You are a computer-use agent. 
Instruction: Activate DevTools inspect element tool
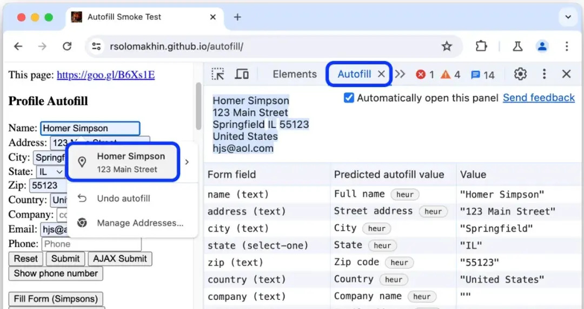point(218,74)
